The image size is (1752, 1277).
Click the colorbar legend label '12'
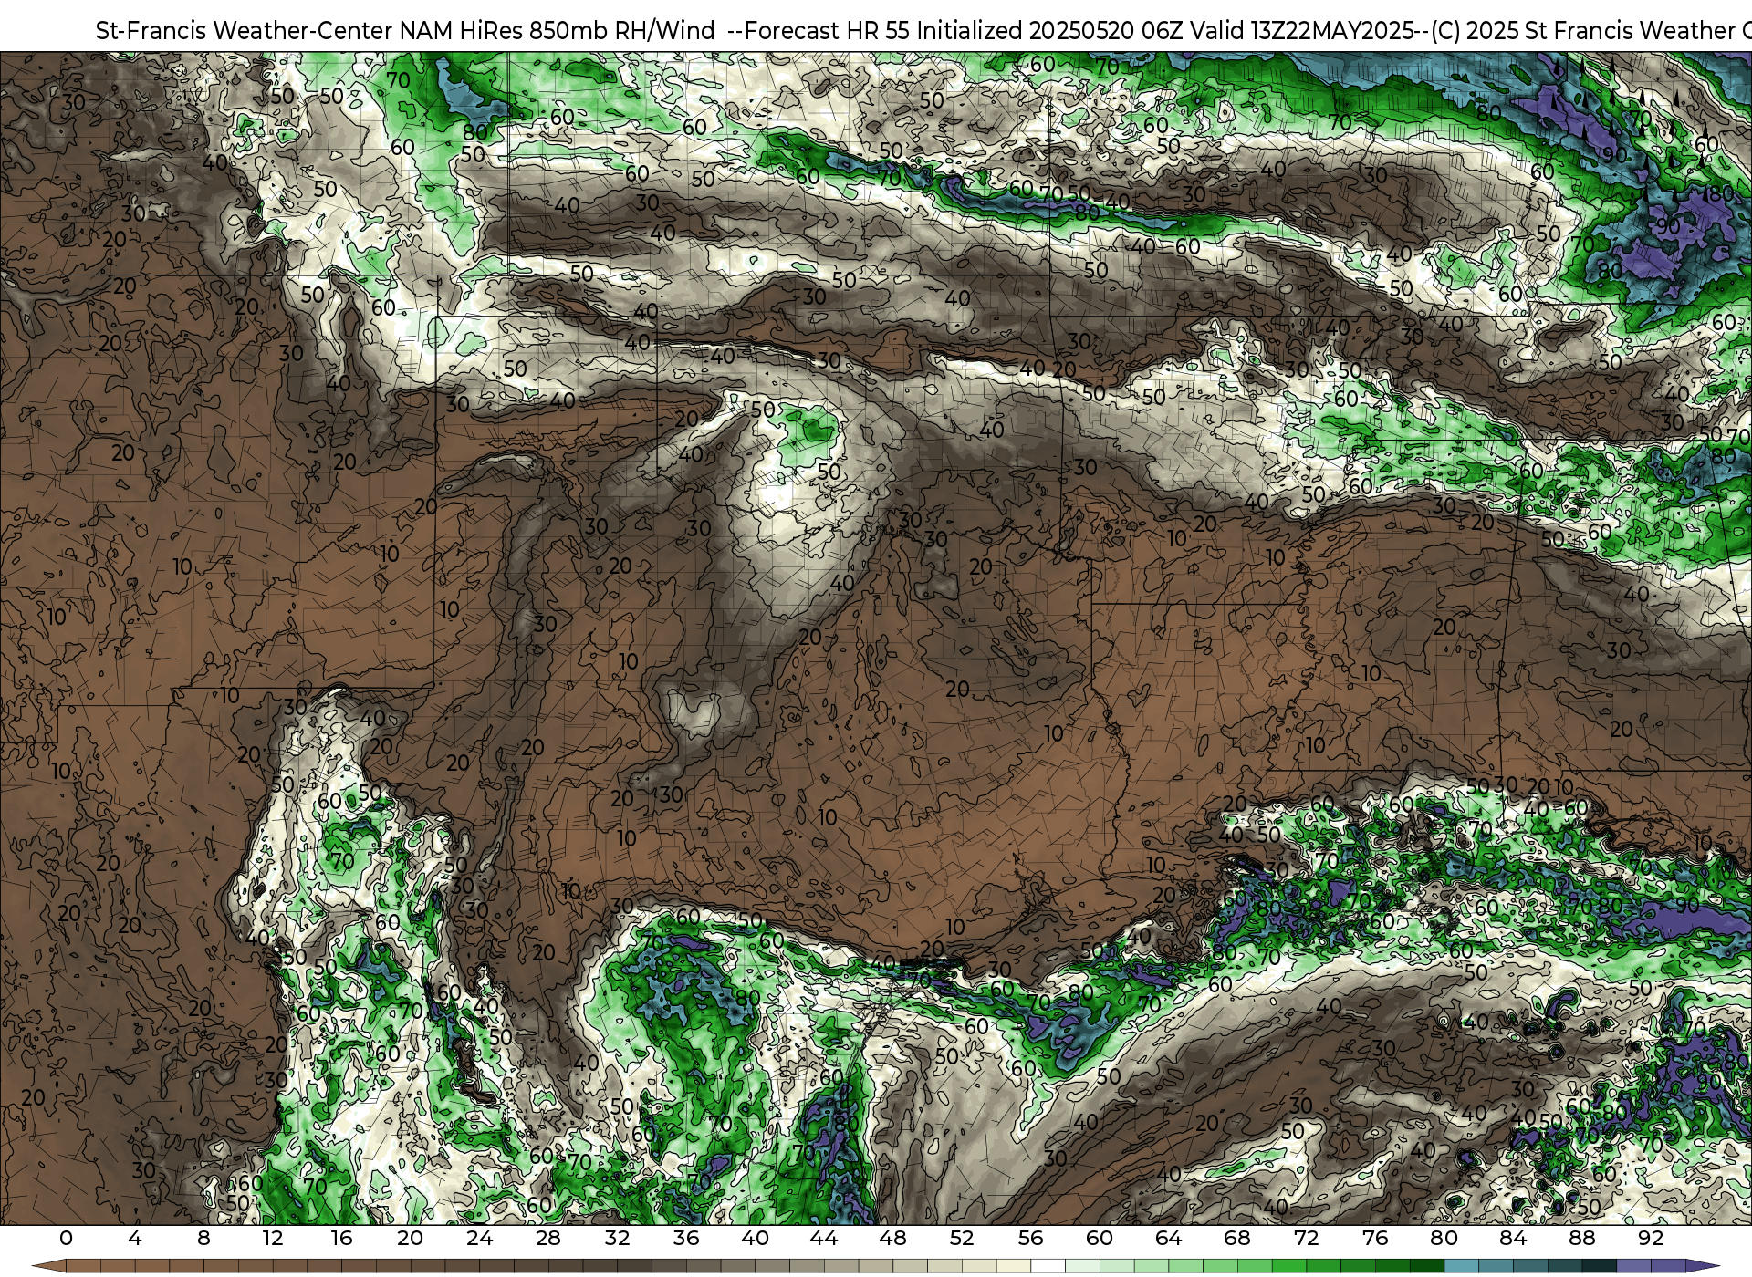point(273,1238)
